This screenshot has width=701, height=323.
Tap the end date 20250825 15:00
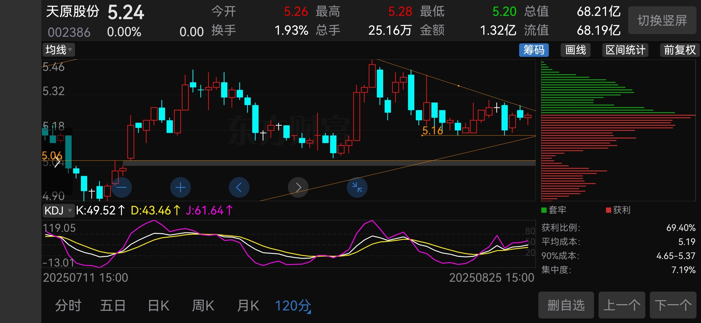pyautogui.click(x=492, y=278)
